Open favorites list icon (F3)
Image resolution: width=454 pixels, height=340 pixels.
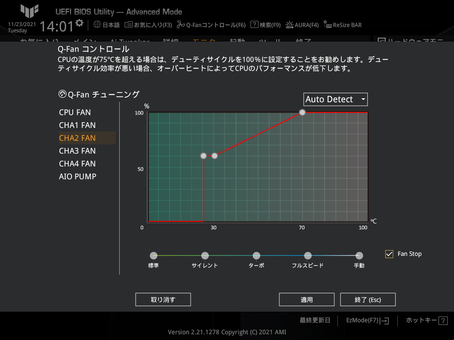128,25
